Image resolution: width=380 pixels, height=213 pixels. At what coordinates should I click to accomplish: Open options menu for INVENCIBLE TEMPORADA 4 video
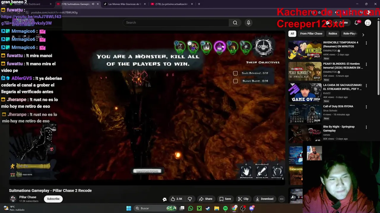pos(366,43)
